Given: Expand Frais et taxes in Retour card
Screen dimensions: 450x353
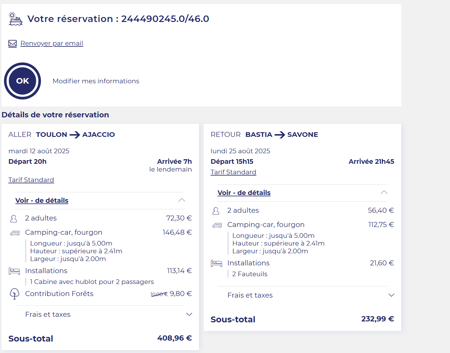Looking at the screenshot, I should [391, 295].
